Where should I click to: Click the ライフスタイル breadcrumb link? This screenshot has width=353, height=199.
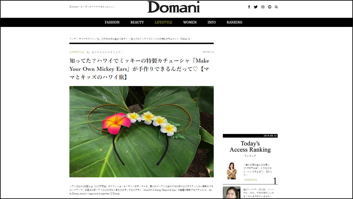tap(86, 39)
